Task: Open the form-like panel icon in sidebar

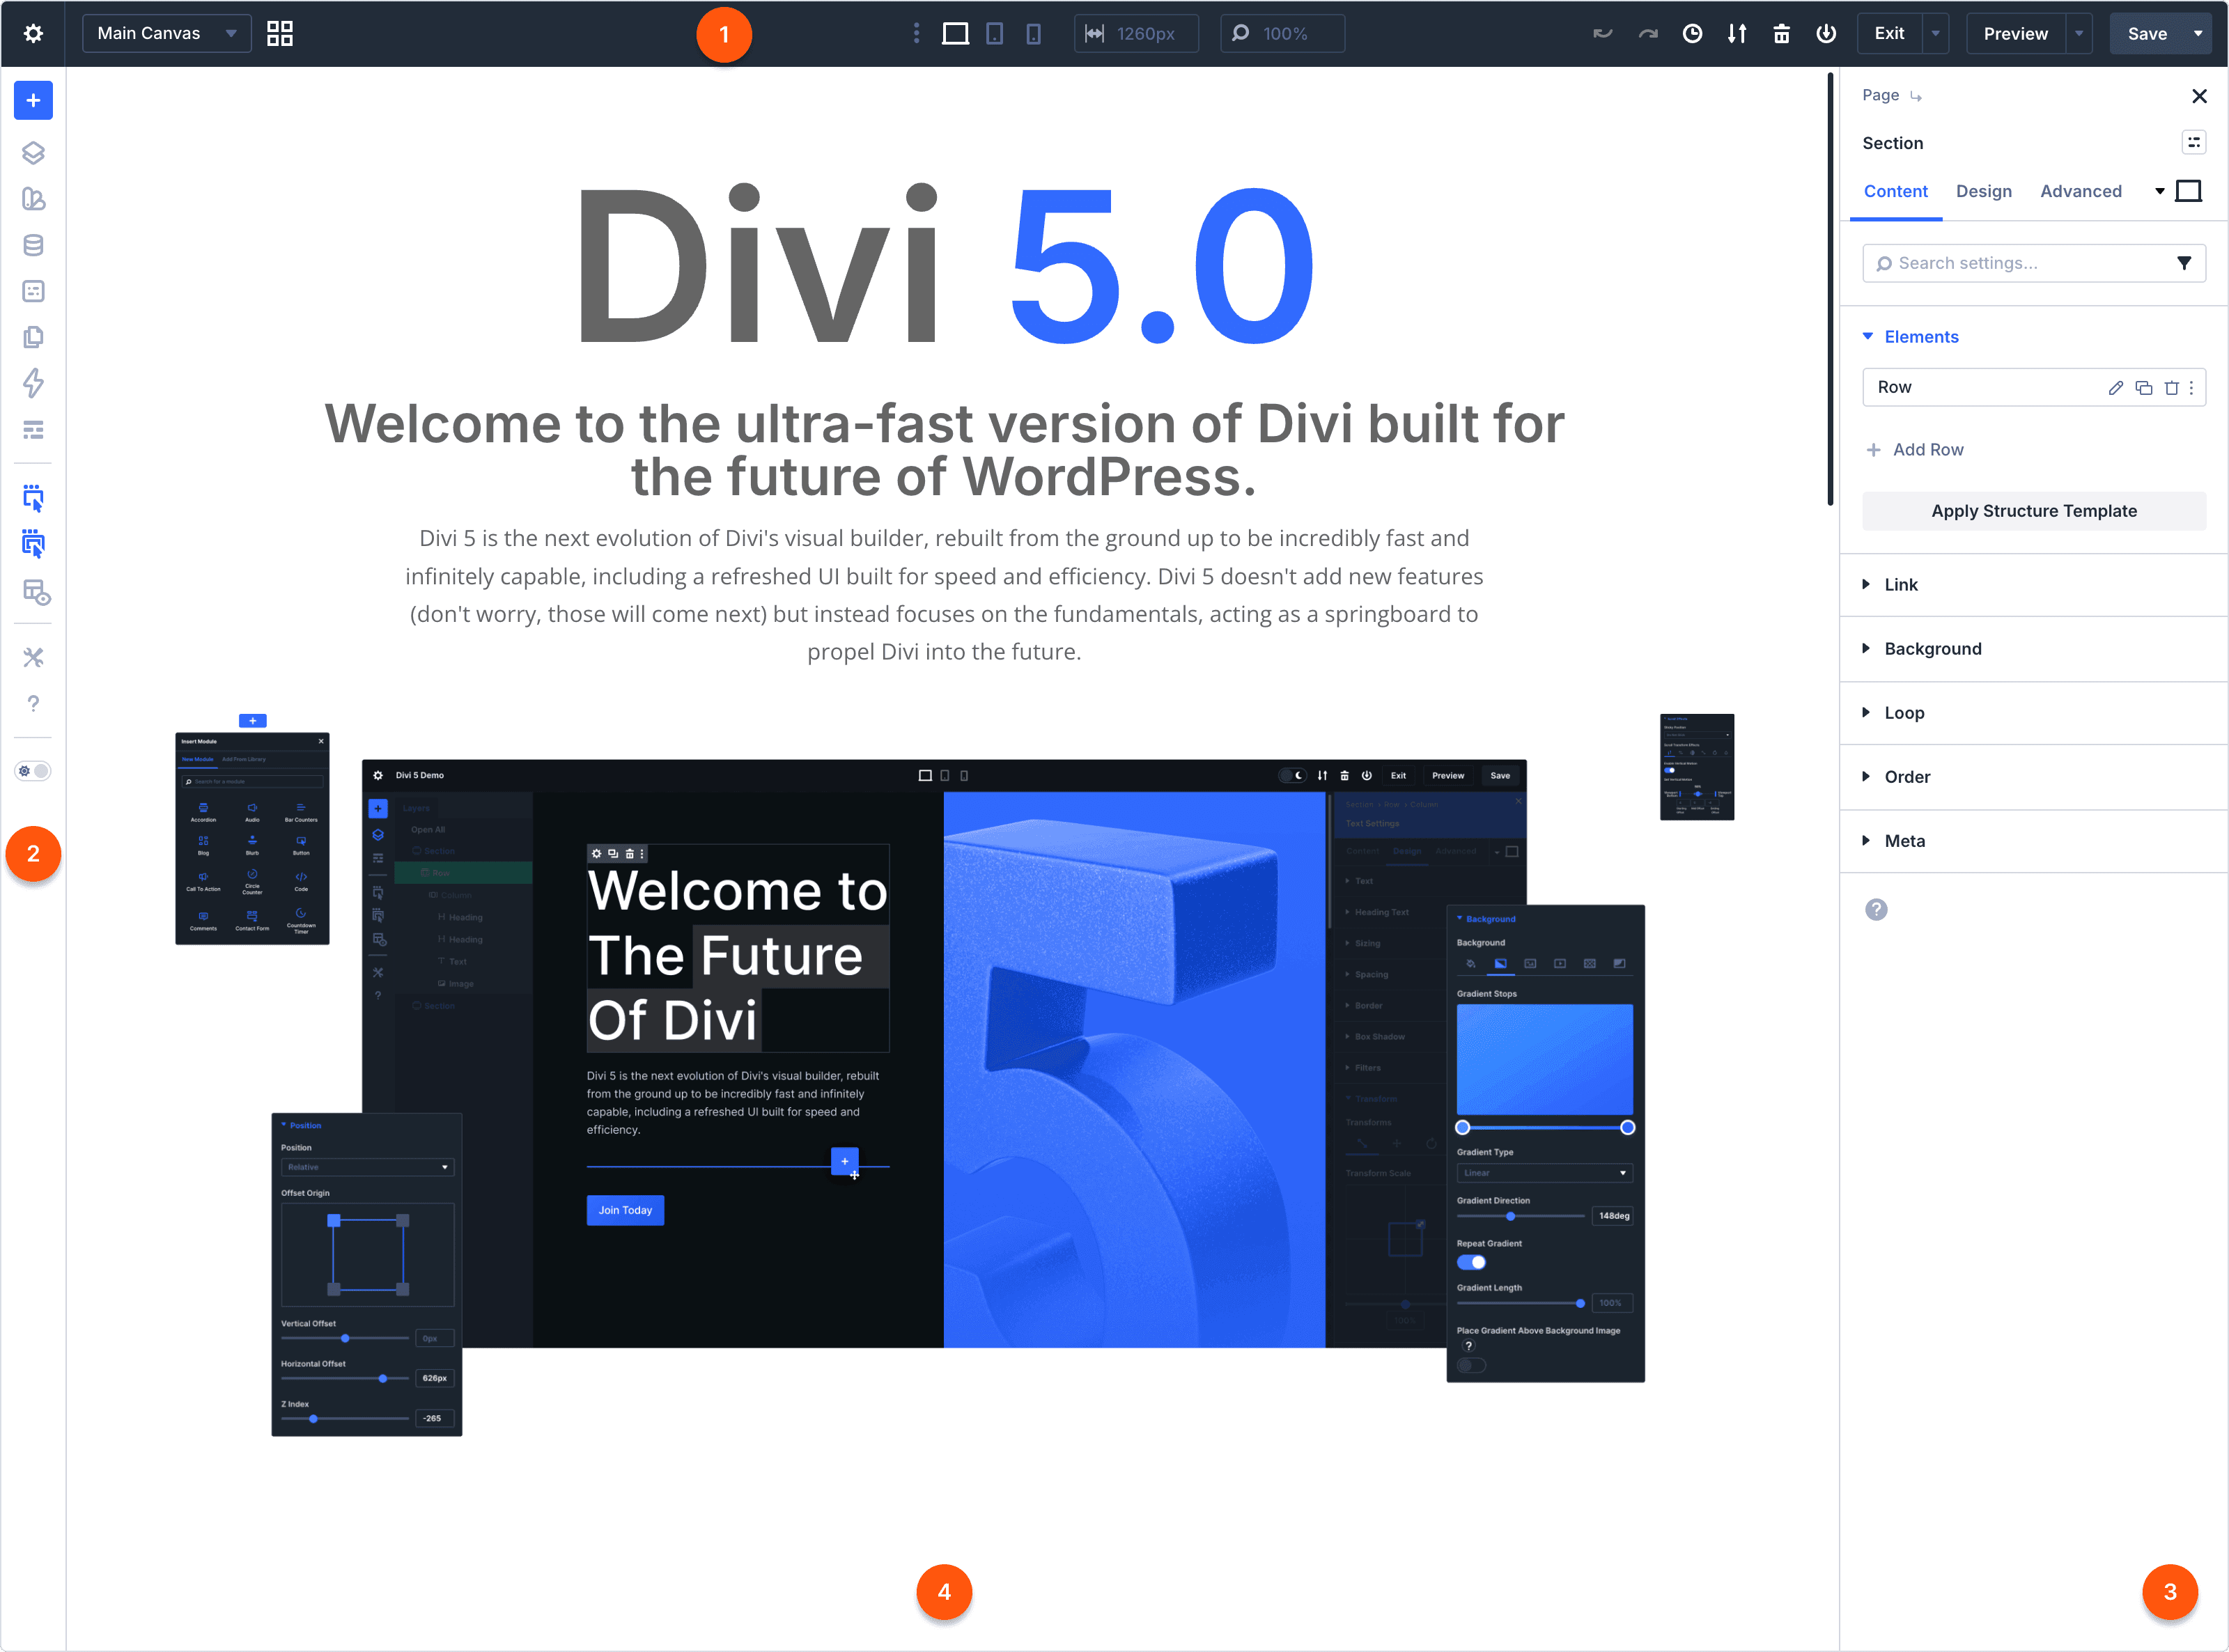Action: [x=33, y=291]
